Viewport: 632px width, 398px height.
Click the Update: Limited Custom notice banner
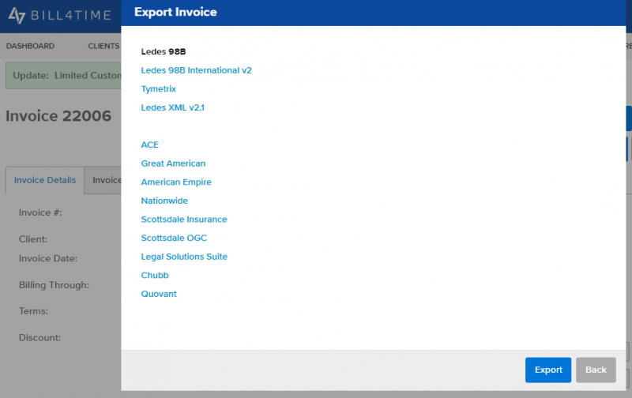click(63, 75)
